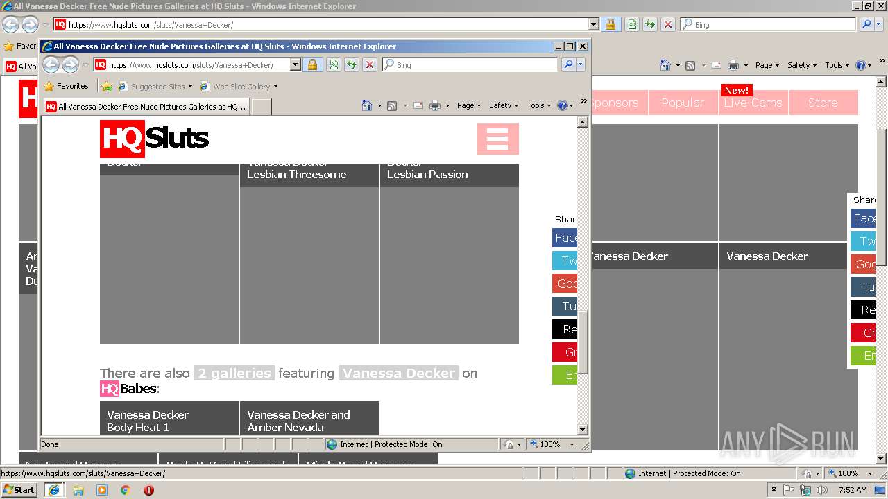Viewport: 888px width, 499px height.
Task: Click the scroll up arrow in front window
Action: tap(582, 122)
